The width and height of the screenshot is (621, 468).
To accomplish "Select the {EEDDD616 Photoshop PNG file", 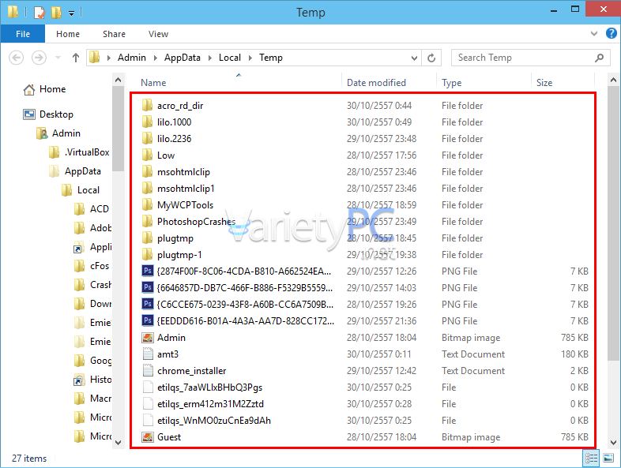I will (238, 321).
